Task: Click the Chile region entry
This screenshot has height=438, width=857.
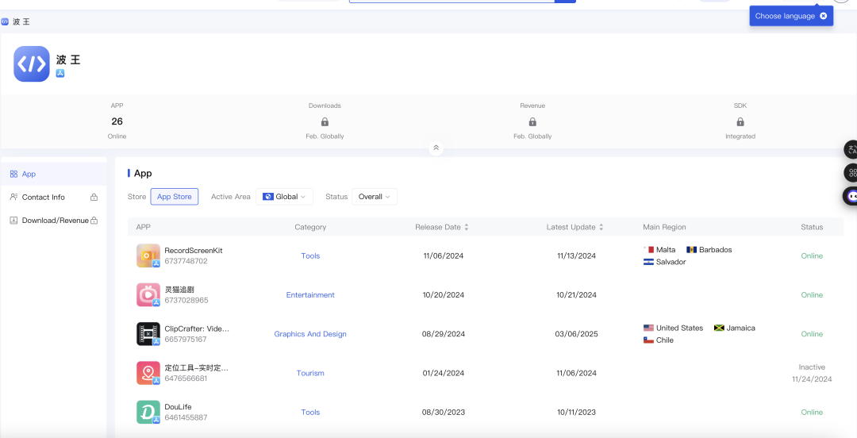Action: (659, 340)
